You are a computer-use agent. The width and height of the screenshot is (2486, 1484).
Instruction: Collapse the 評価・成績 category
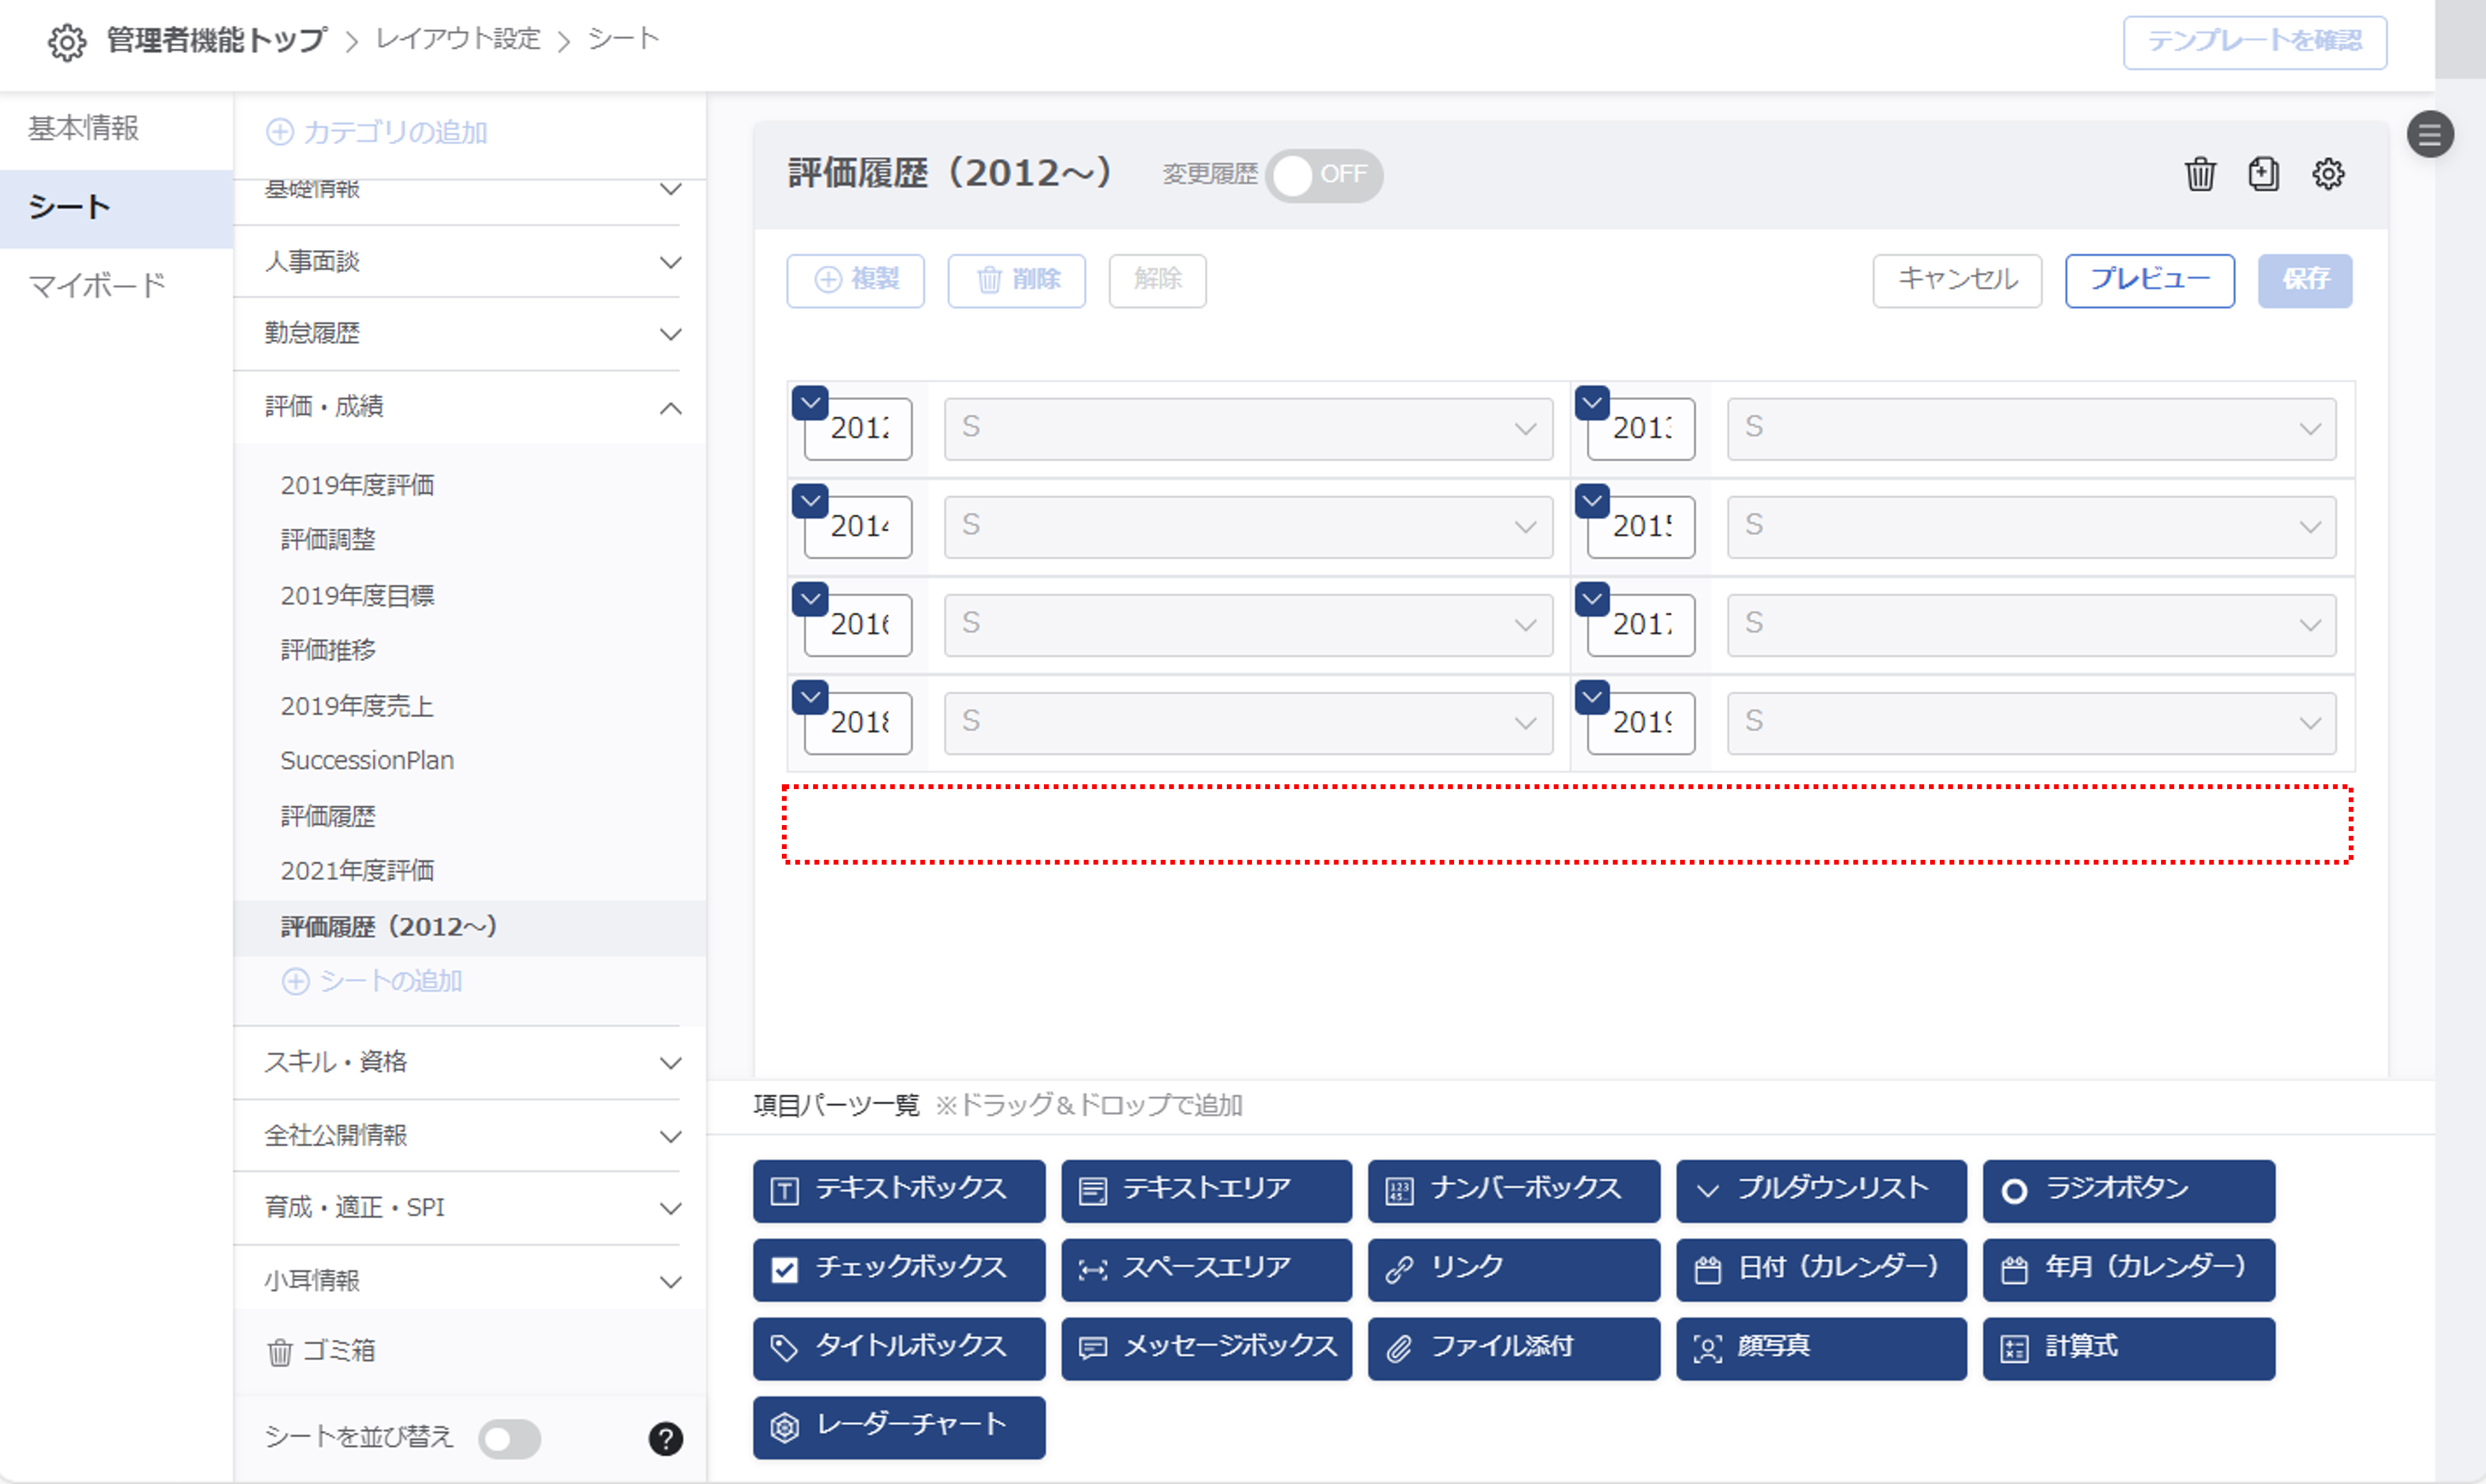[x=670, y=408]
